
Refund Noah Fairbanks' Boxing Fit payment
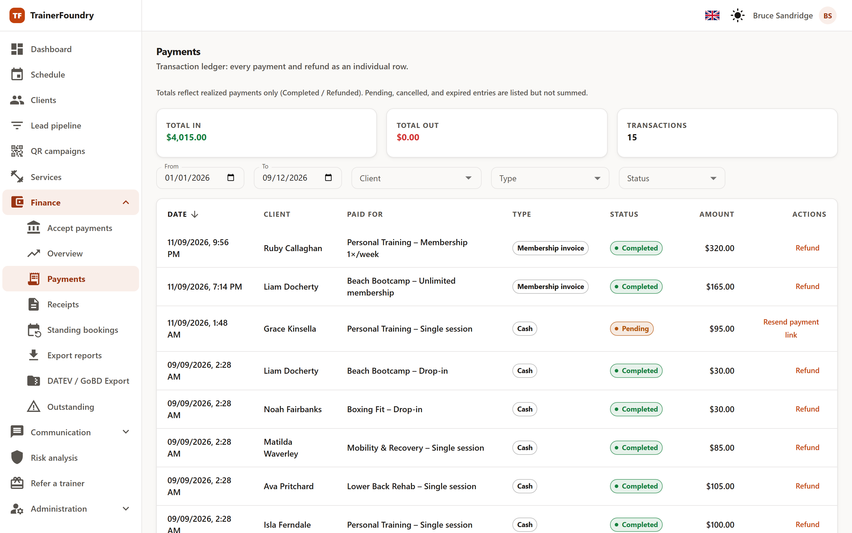click(807, 409)
